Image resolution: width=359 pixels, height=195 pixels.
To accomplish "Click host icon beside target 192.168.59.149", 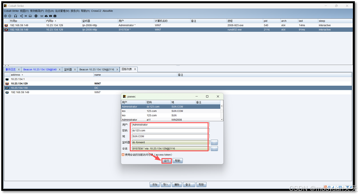I will point(7,92).
